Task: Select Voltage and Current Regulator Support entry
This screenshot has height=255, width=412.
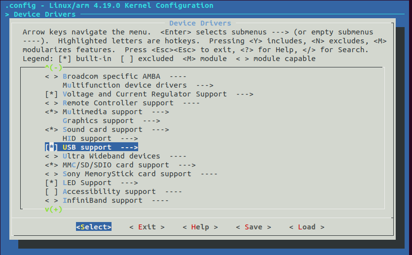Action: tap(149, 94)
